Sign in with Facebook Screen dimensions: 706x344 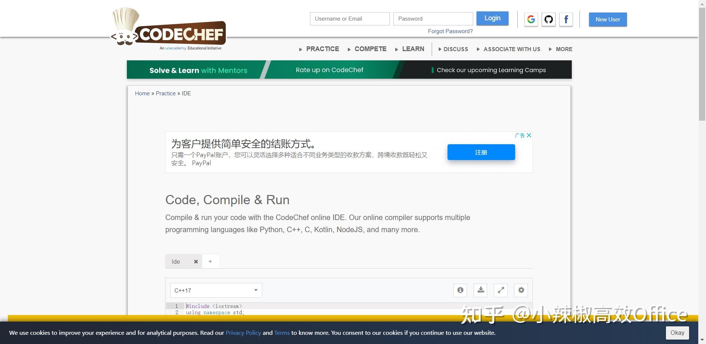click(566, 19)
